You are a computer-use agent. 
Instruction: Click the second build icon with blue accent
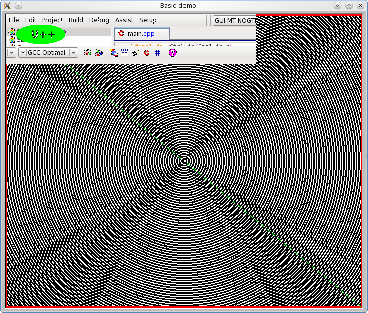(x=99, y=52)
